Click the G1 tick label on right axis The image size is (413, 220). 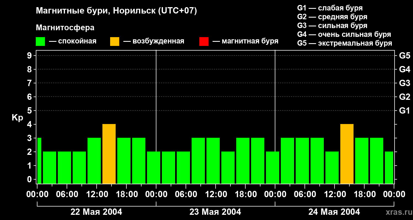pyautogui.click(x=405, y=111)
